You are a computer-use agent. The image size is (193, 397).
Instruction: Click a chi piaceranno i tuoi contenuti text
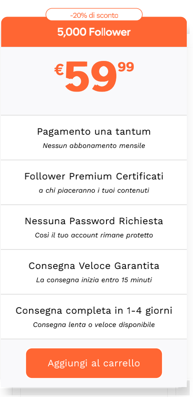coord(94,191)
